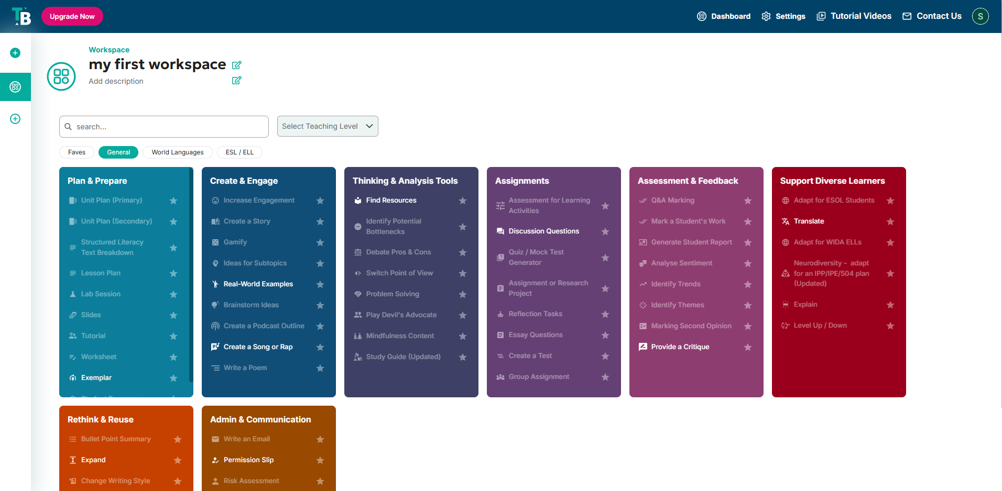The height and width of the screenshot is (491, 1002).
Task: Click the edit icon beside Add description
Action: pos(237,81)
